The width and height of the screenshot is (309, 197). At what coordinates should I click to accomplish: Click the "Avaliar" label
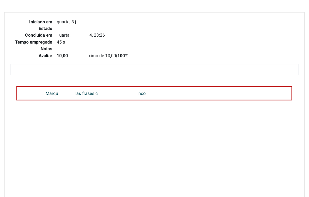(x=45, y=56)
